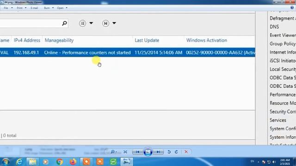Click the 00252-90000-00000-AA632 activation cell
Viewport: 296px width, 166px height.
coord(220,53)
